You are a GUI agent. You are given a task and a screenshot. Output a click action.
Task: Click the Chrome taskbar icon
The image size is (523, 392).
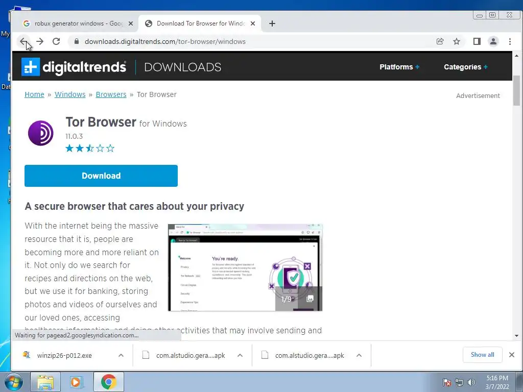coord(108,382)
